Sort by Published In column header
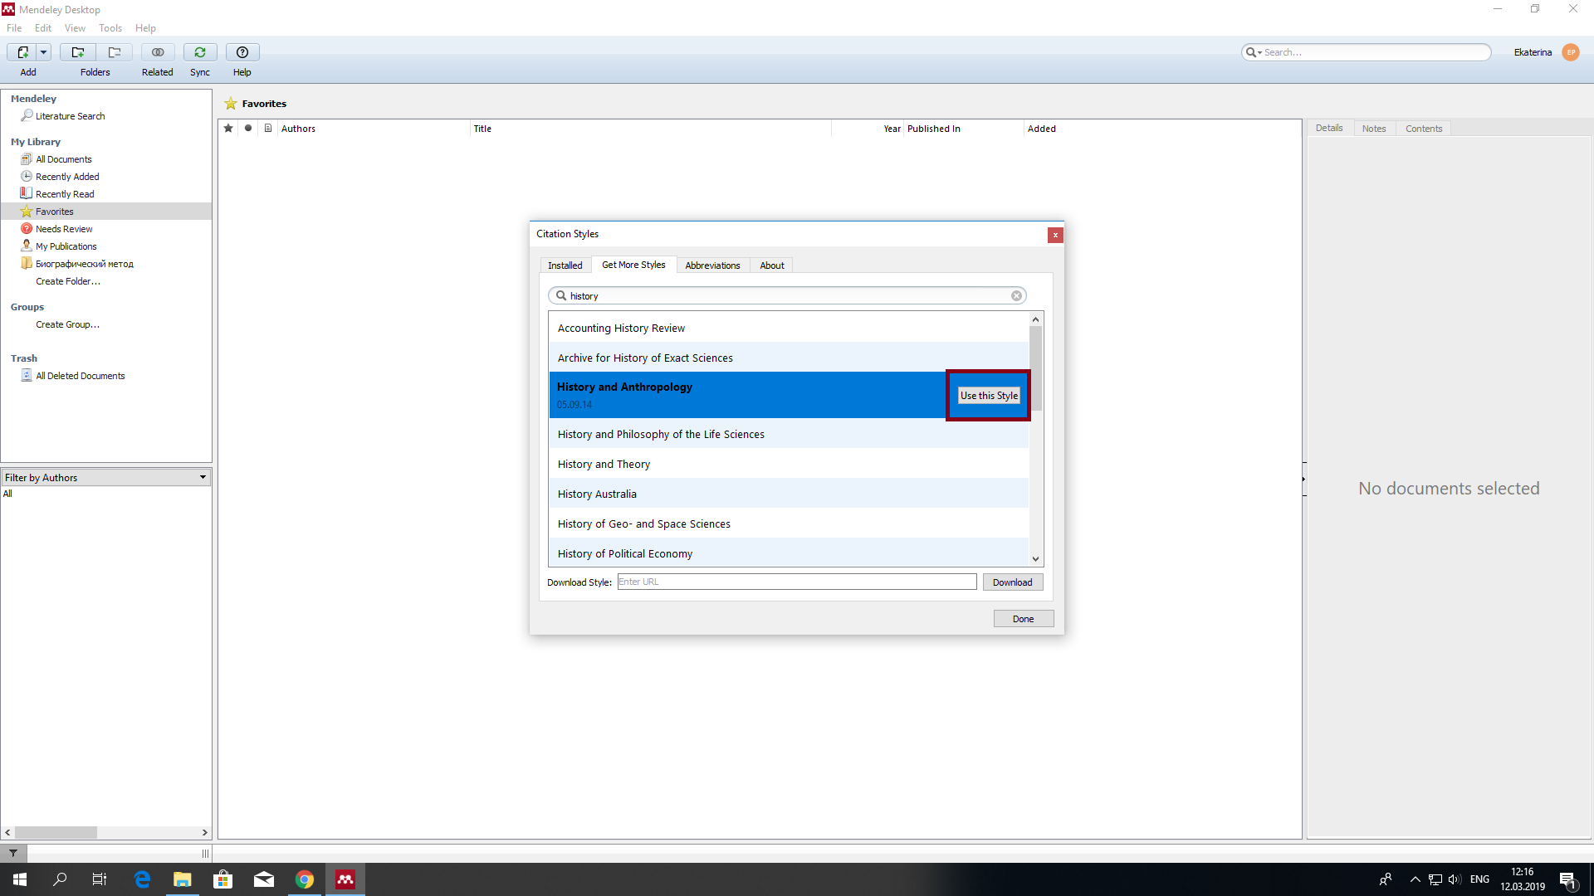The height and width of the screenshot is (896, 1594). [x=964, y=129]
